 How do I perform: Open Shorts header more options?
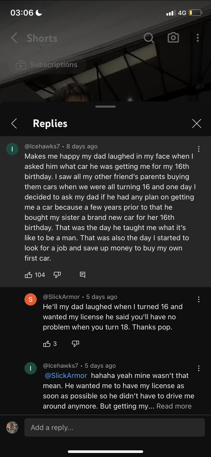click(x=198, y=38)
